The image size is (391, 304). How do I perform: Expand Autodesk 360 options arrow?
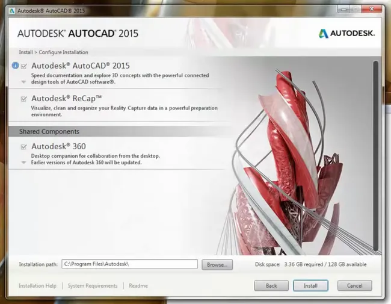point(23,163)
